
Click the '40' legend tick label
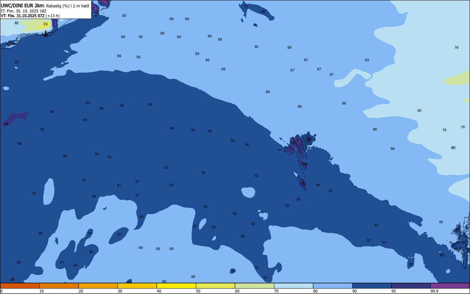pyautogui.click(x=159, y=291)
